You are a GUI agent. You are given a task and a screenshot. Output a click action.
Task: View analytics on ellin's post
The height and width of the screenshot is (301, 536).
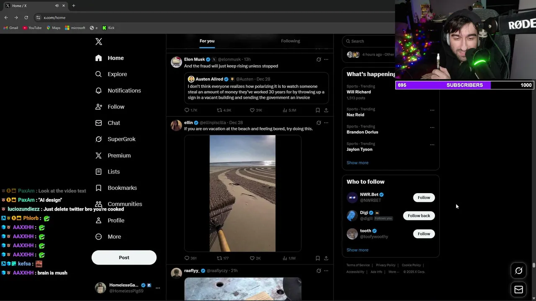tap(289, 258)
